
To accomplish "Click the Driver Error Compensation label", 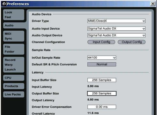I will tap(52, 107).
